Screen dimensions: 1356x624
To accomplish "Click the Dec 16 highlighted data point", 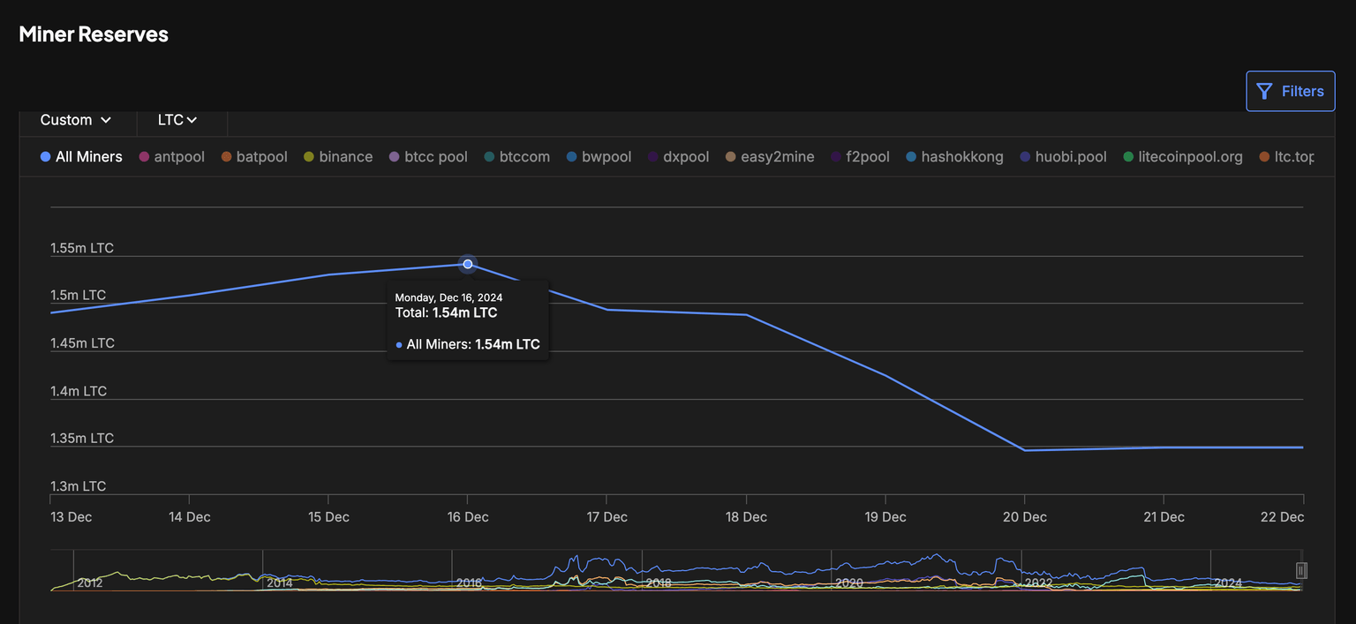I will point(468,264).
